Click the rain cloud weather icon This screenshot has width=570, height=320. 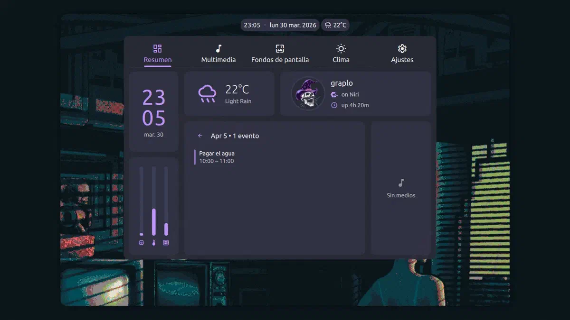(x=207, y=94)
